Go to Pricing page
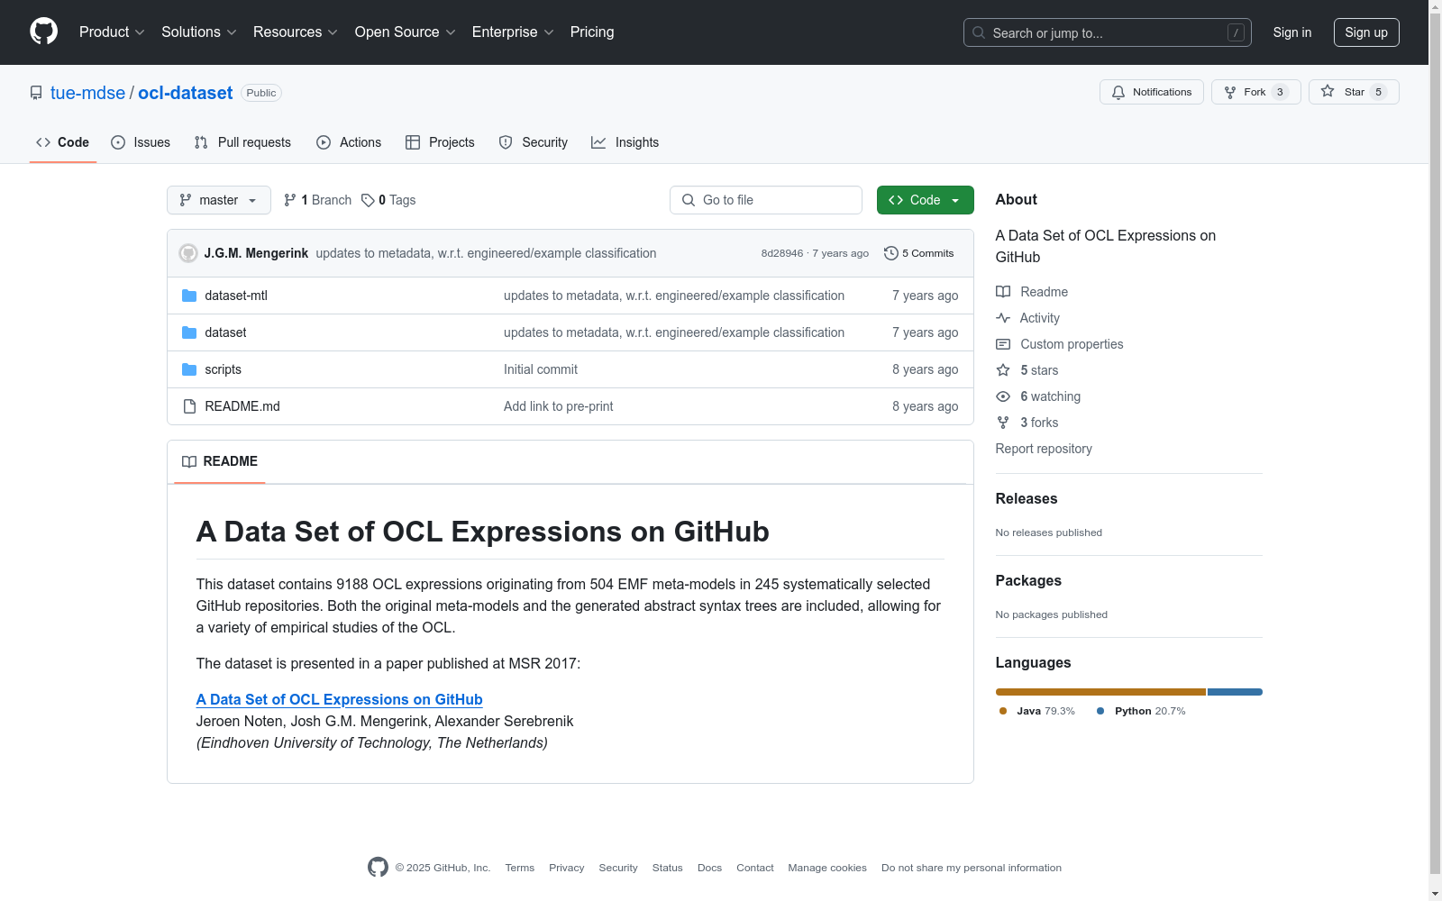The height and width of the screenshot is (901, 1442). tap(592, 32)
